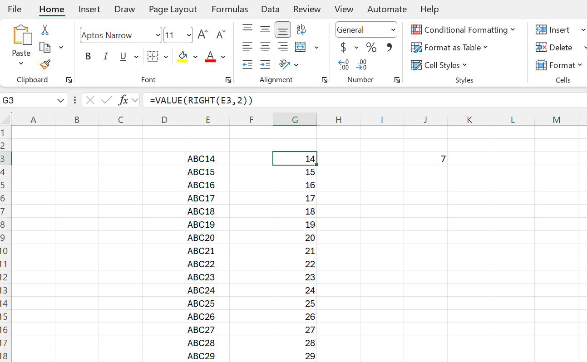Select column G header
This screenshot has height=362, width=587.
click(x=295, y=120)
